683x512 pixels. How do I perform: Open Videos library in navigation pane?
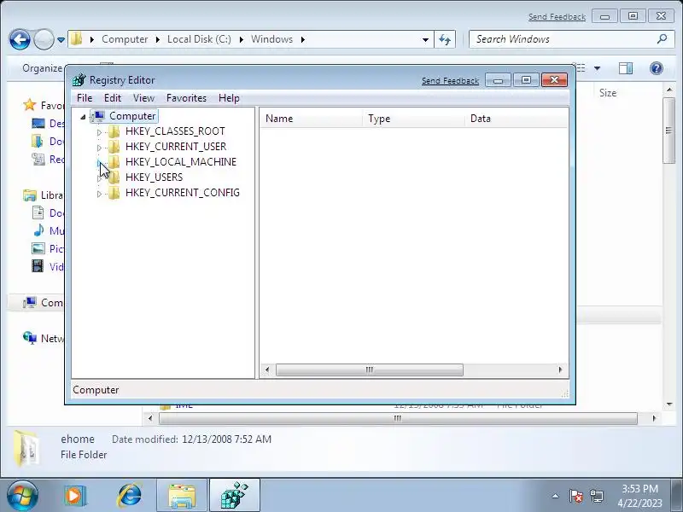[x=50, y=266]
